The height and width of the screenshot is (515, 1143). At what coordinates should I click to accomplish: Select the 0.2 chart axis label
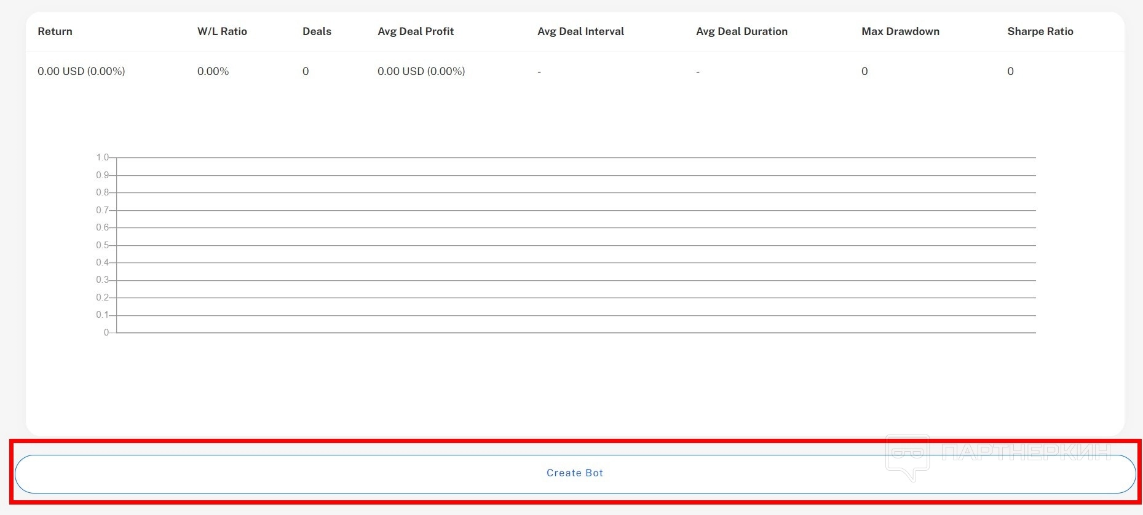102,297
